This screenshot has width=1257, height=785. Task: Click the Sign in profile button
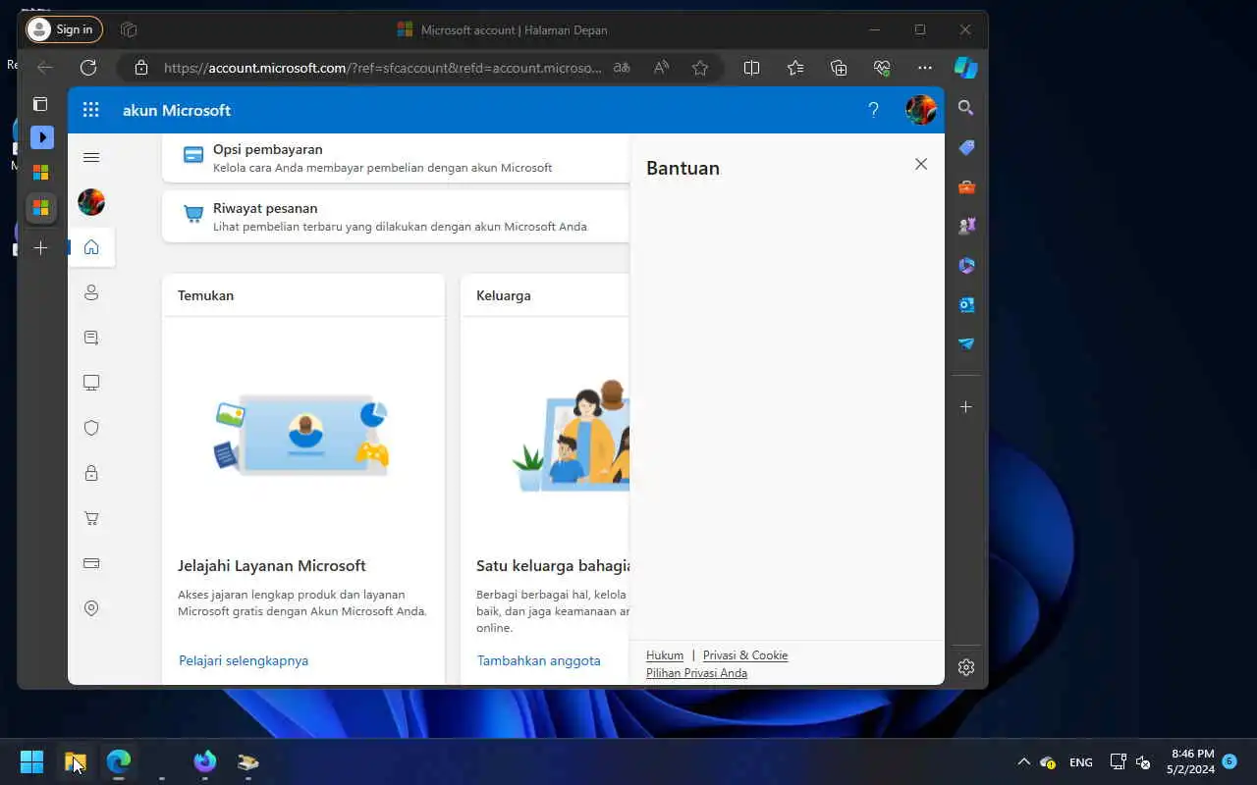coord(64,29)
